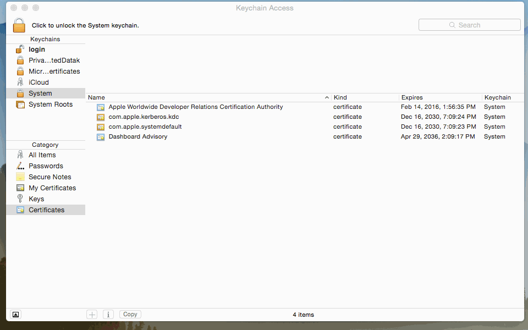This screenshot has width=528, height=330.
Task: Click certificate icon for Dashboard Advisory
Action: pos(100,137)
